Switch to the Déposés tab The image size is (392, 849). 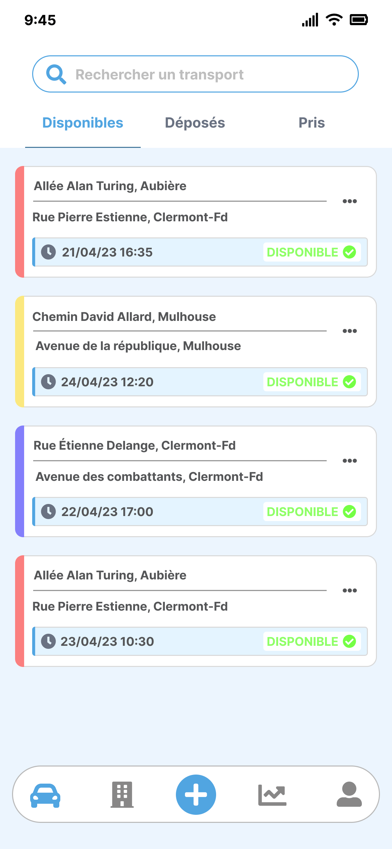tap(195, 123)
